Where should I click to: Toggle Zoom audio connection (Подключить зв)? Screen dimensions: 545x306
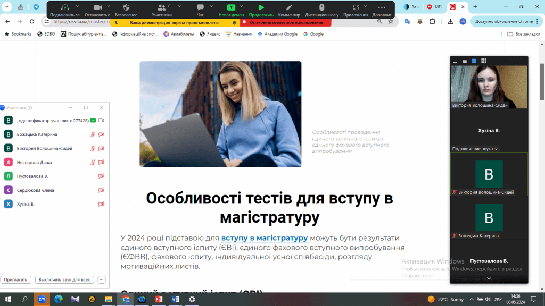pyautogui.click(x=64, y=9)
